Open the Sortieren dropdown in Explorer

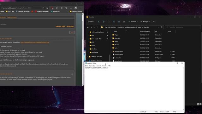tap(133, 22)
